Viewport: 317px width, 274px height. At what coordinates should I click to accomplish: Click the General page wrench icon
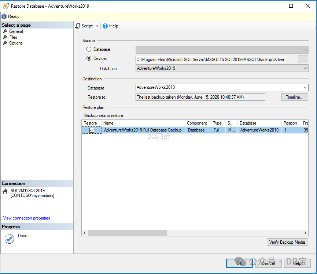tap(5, 31)
